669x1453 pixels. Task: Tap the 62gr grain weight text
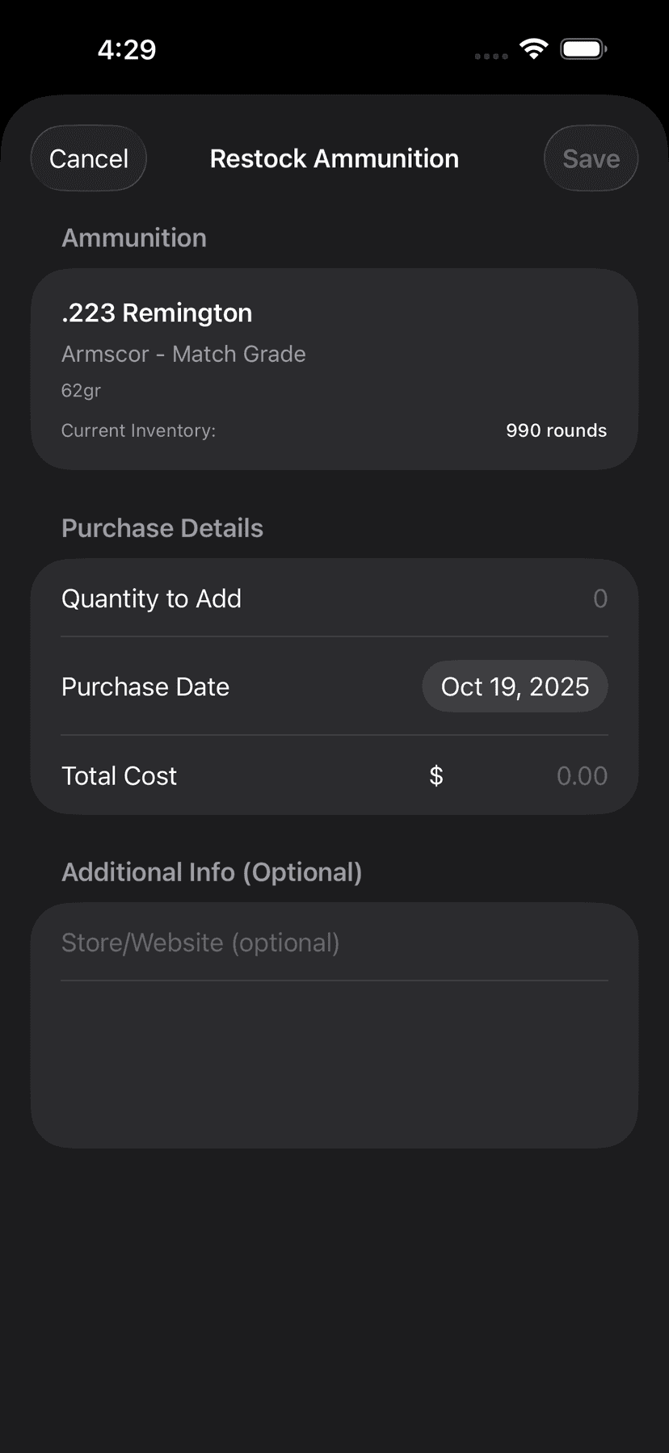[81, 390]
